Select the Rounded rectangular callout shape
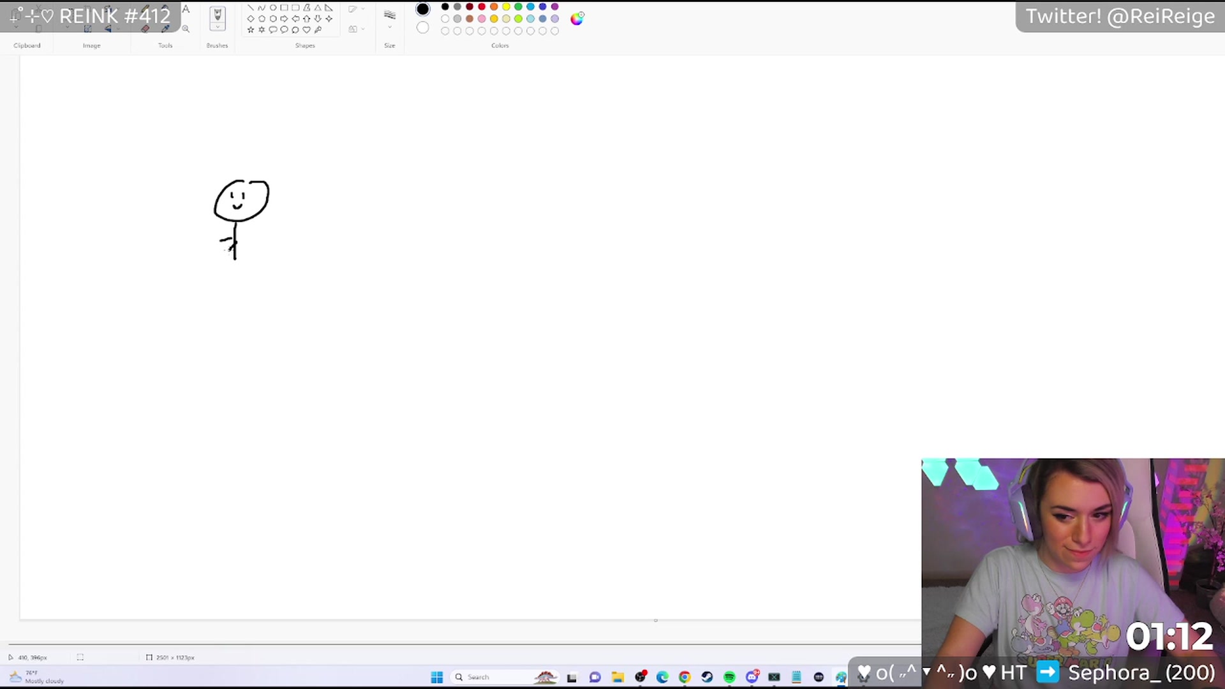 [273, 29]
